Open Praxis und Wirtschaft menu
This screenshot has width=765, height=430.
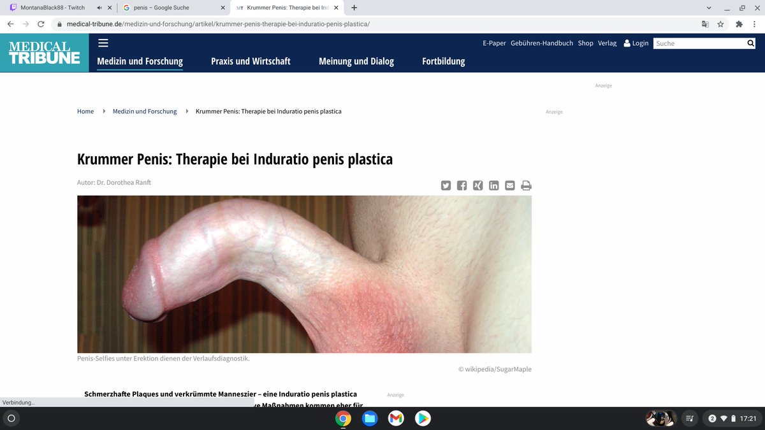pos(251,61)
